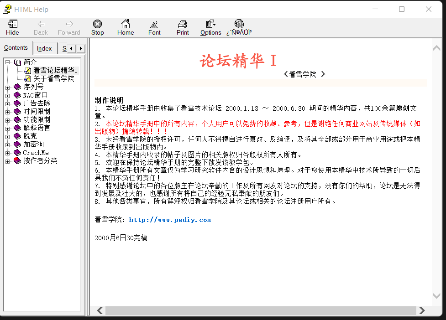Click the 制作说明 heading

click(109, 100)
